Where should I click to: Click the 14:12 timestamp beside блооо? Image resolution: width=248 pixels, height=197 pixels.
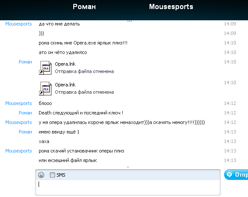(x=230, y=103)
